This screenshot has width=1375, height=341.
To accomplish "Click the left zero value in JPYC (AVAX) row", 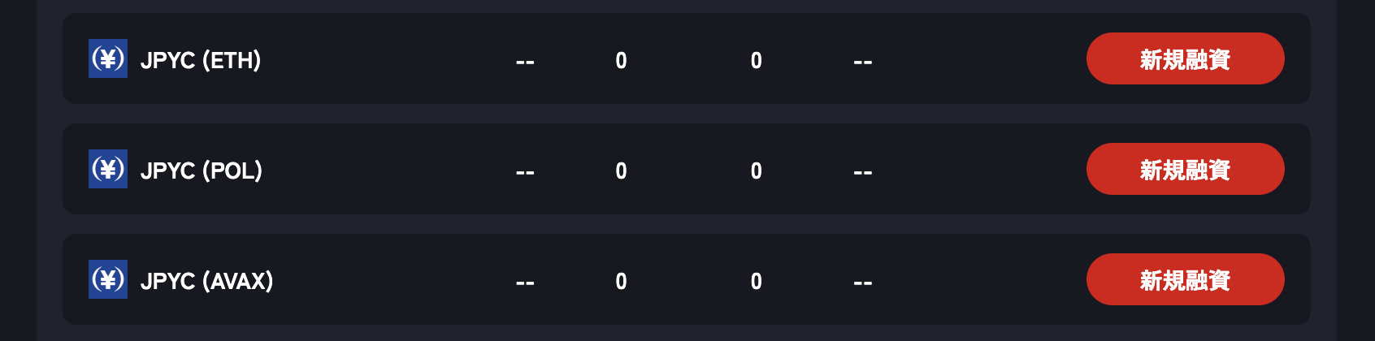I will [x=621, y=282].
